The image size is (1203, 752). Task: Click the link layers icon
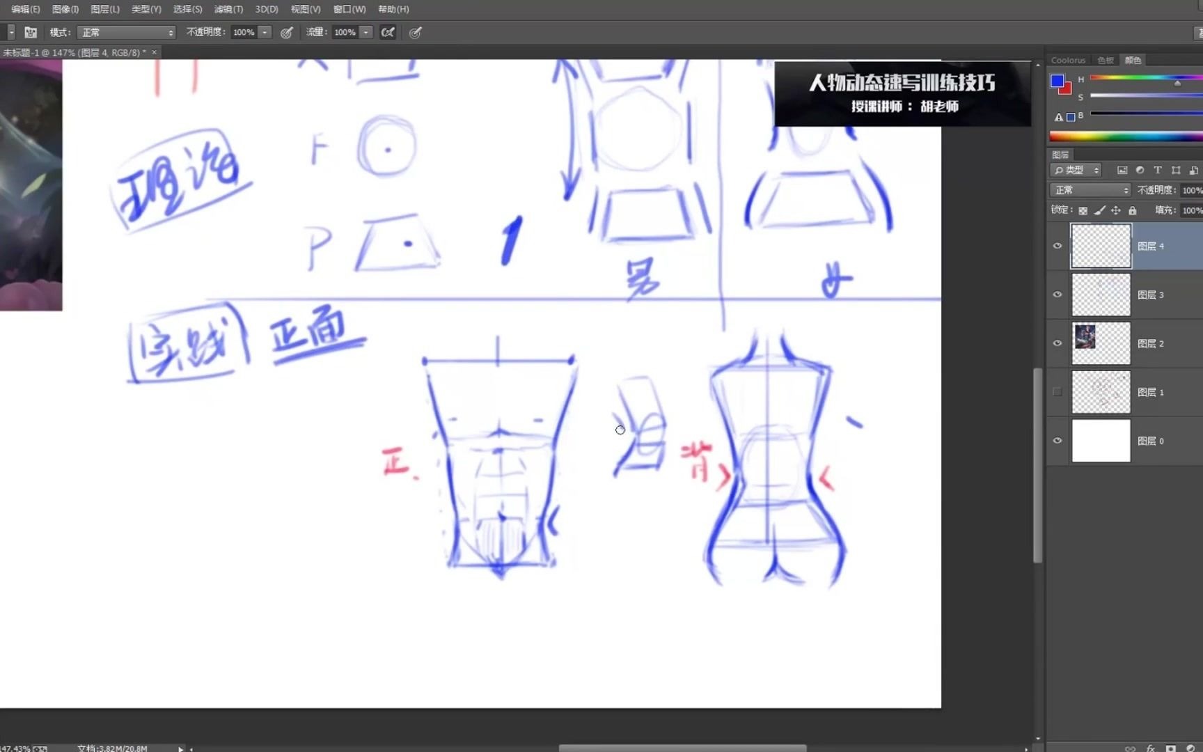pos(1130,748)
